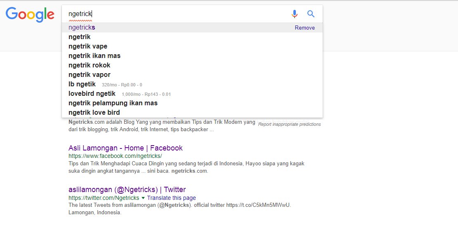Click "1,000/mo - Rp143 - 0.01" stats text
This screenshot has height=227, width=458.
coord(146,94)
